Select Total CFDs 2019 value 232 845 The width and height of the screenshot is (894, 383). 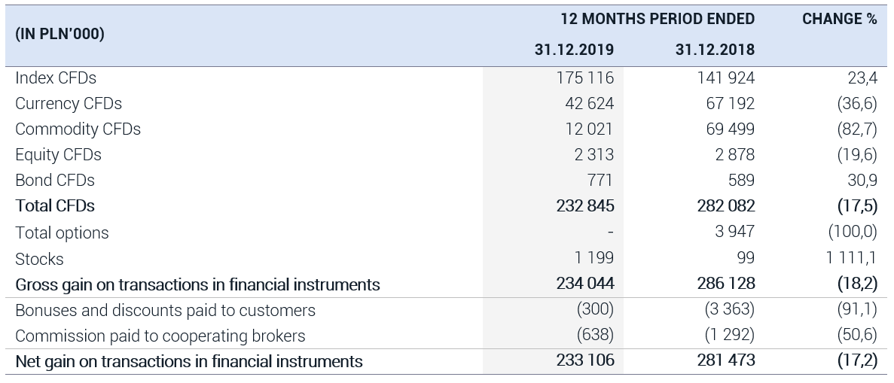coord(585,205)
